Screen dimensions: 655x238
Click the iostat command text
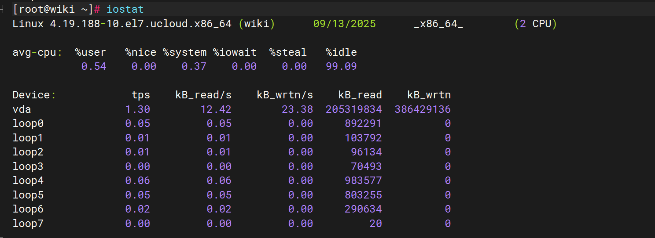coord(125,9)
